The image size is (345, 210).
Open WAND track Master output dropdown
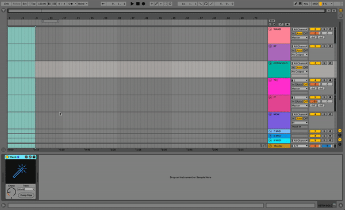click(x=300, y=37)
